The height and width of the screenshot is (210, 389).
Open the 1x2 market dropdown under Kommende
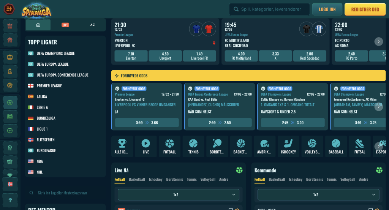click(318, 195)
